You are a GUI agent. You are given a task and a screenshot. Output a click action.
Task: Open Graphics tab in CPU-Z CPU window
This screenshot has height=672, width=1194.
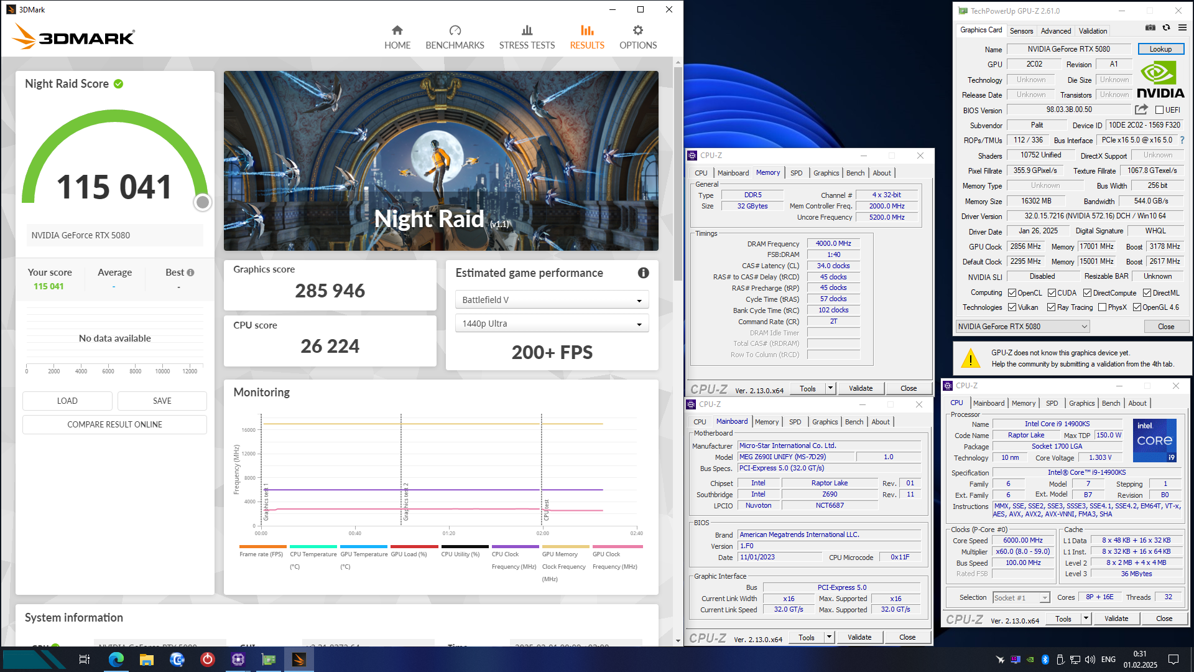coord(1081,403)
